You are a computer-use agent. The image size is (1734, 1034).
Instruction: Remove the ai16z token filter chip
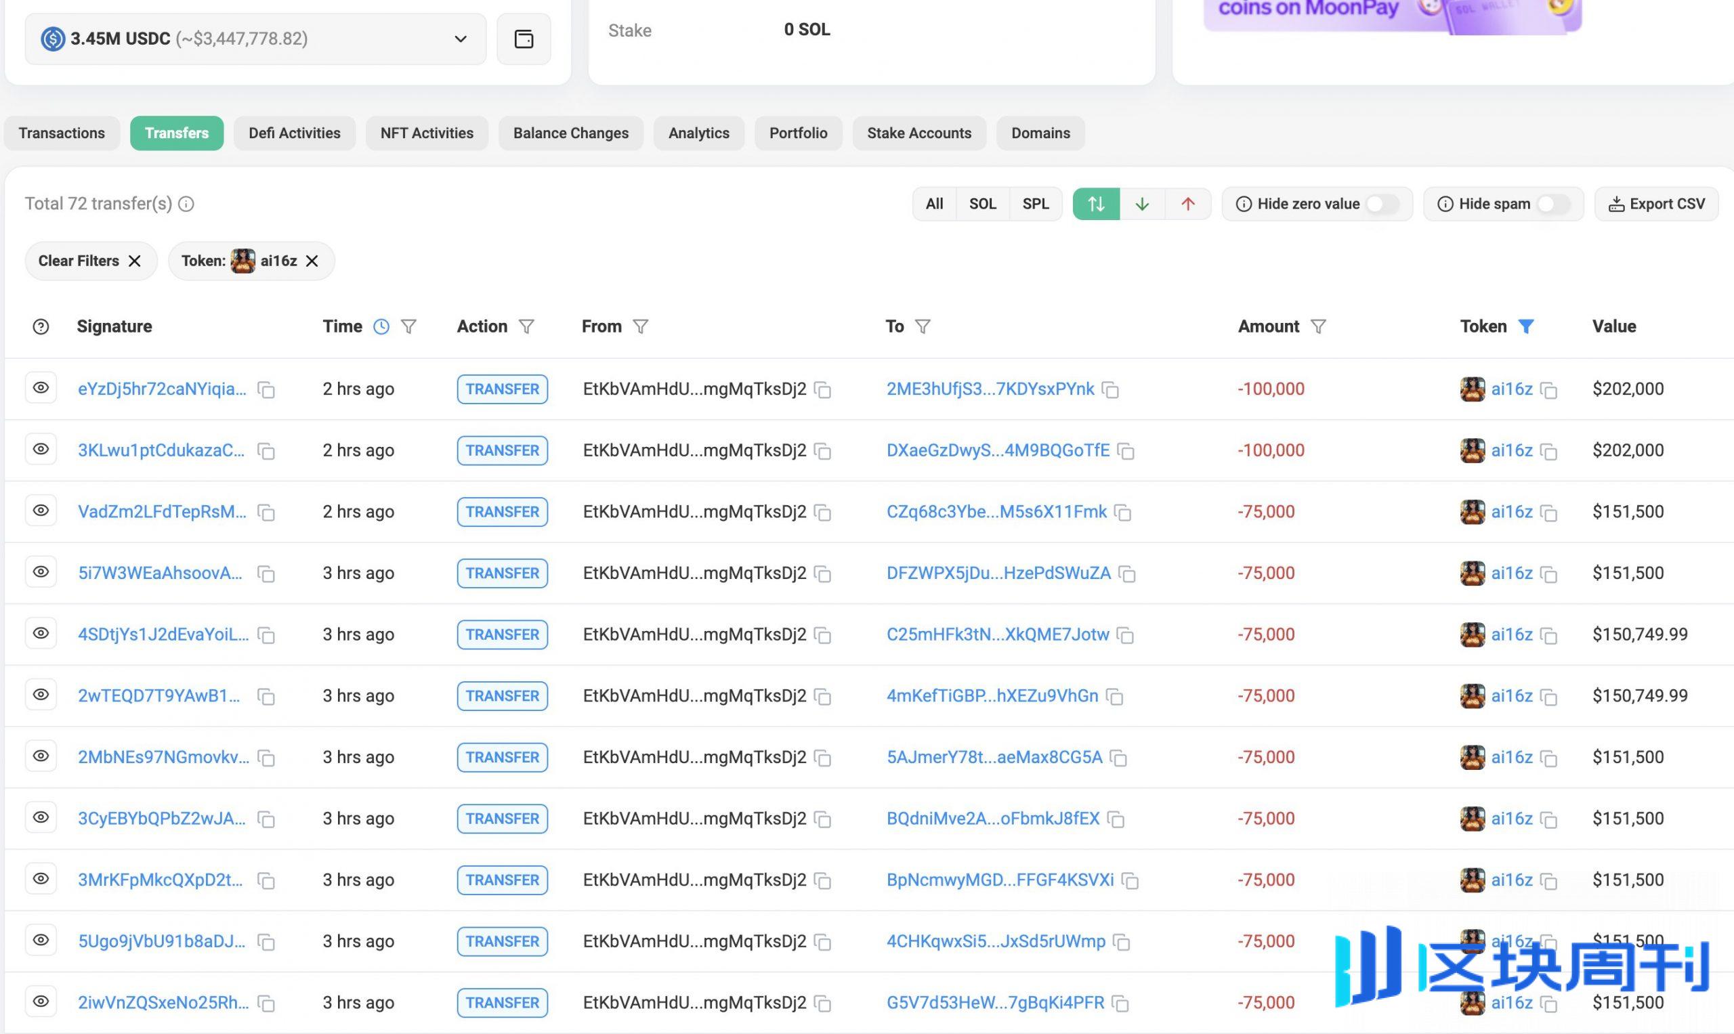pyautogui.click(x=312, y=261)
